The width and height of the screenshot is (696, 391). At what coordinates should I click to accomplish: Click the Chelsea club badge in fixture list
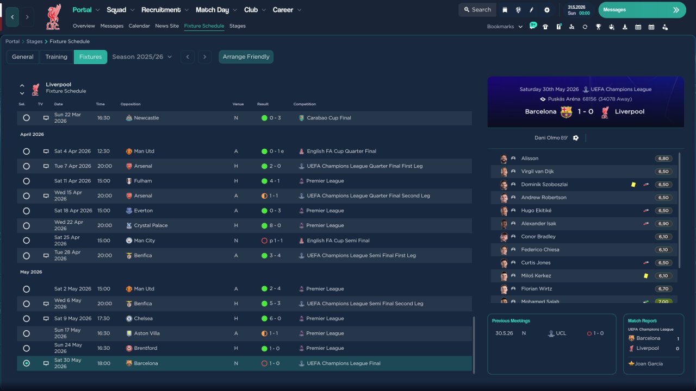click(x=129, y=319)
